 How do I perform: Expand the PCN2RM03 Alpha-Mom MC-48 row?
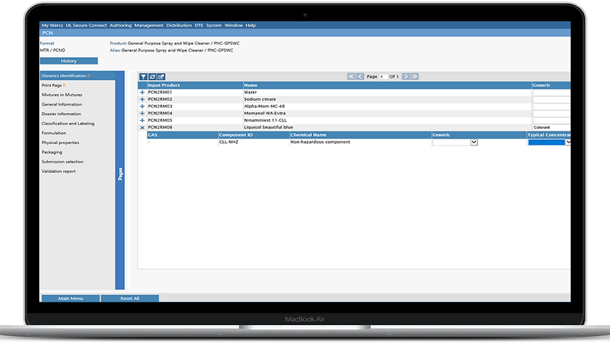coord(143,106)
